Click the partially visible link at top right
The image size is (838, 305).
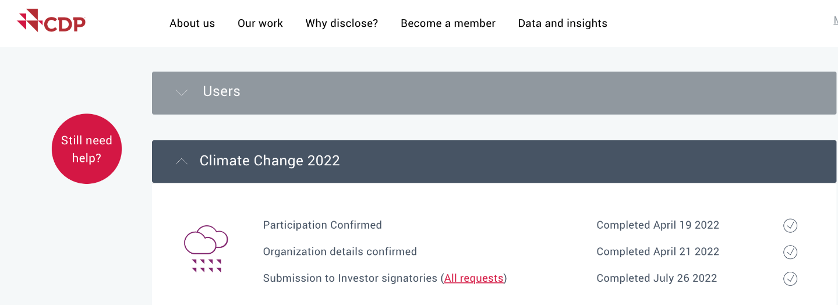click(836, 21)
